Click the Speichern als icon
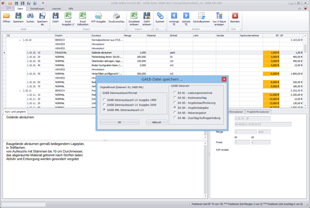This screenshot has width=310, height=208. 42,16
